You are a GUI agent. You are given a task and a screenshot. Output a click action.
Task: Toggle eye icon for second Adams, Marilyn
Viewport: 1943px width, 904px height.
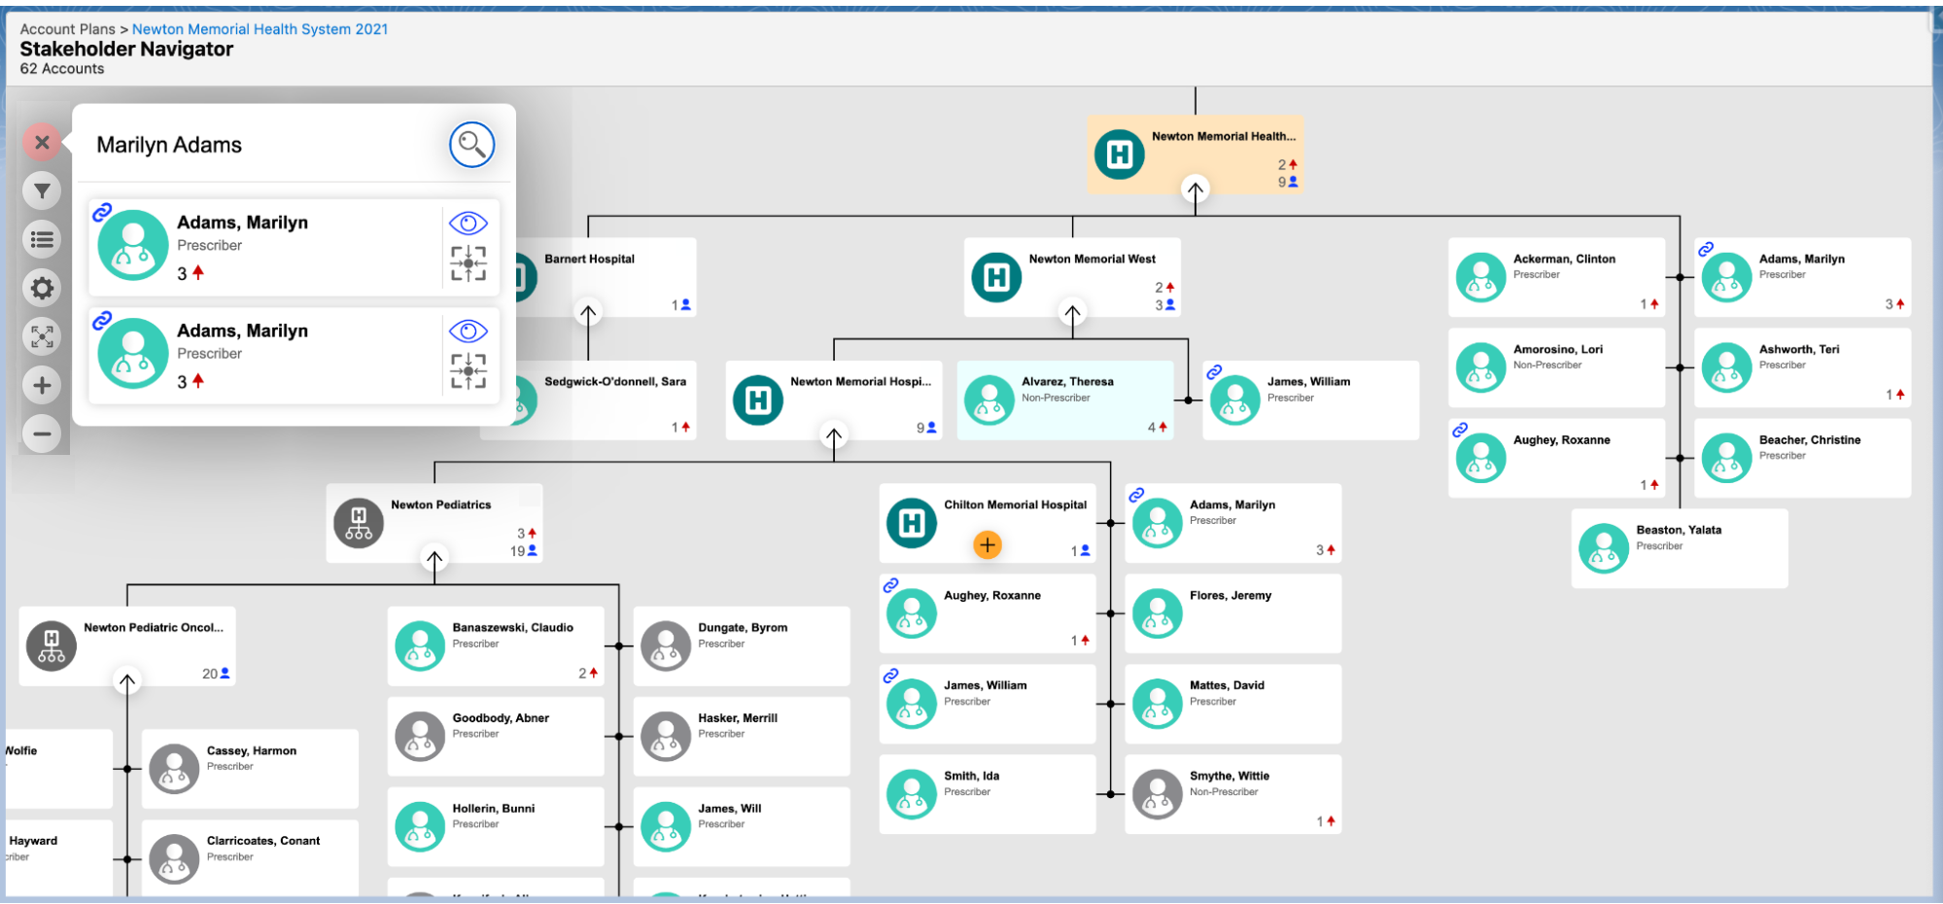468,331
